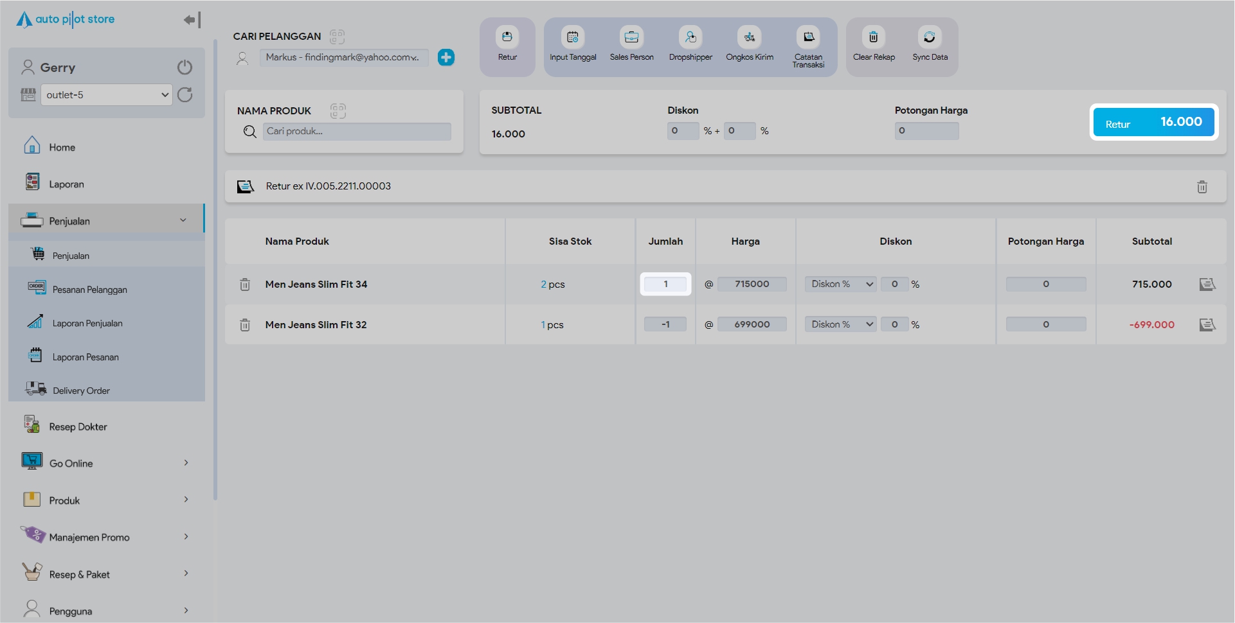Go to Delivery Order page
The height and width of the screenshot is (623, 1235).
coord(81,390)
